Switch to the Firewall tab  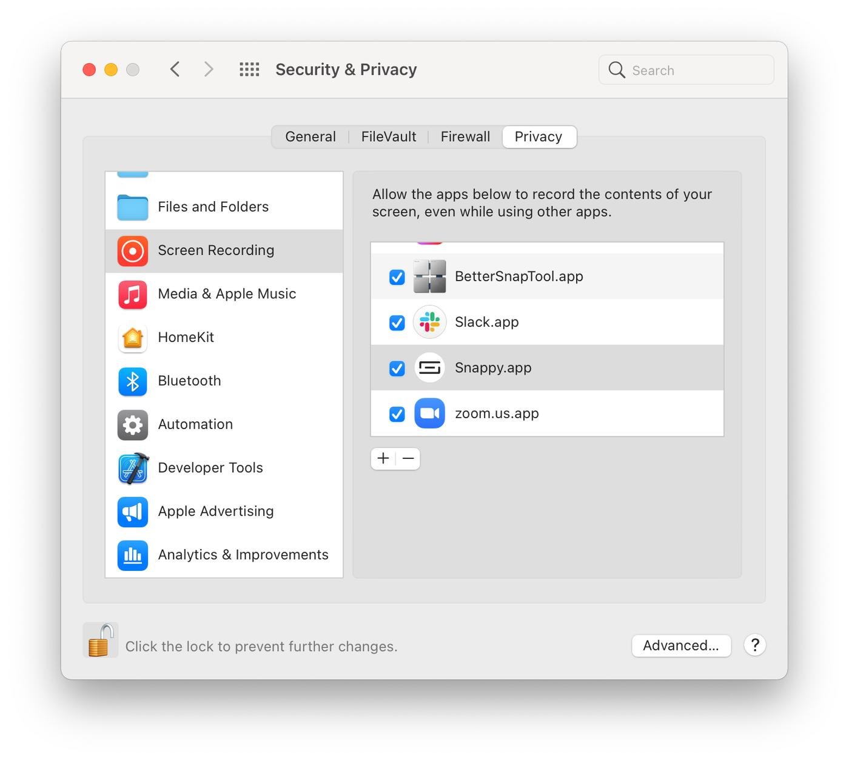(x=465, y=137)
